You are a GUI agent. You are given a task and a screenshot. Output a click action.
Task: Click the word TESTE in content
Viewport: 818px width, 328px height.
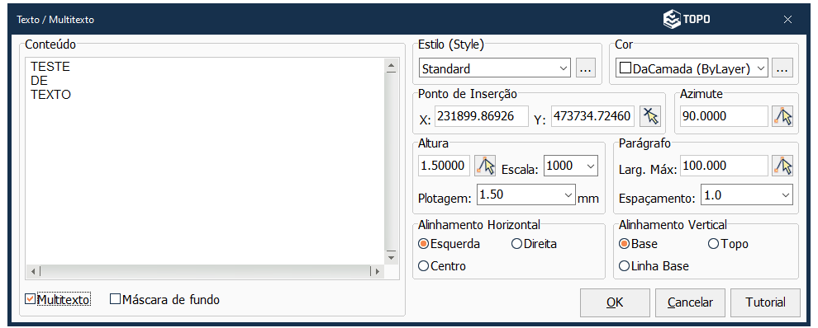(x=50, y=67)
